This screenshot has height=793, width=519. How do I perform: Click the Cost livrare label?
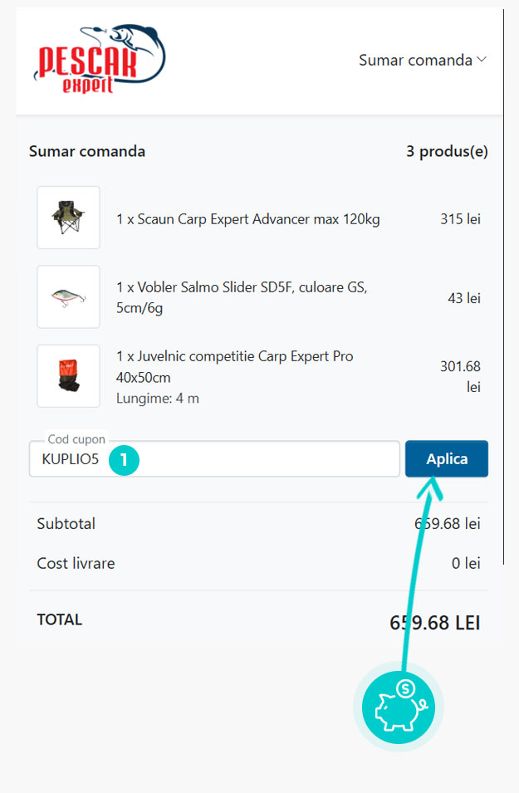point(76,564)
